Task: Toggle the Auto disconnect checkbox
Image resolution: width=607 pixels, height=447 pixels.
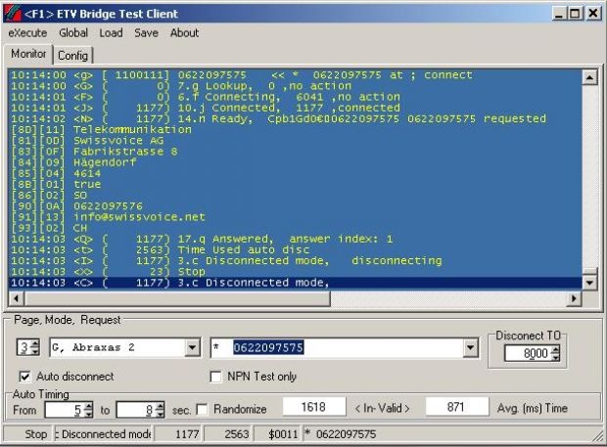Action: (x=25, y=377)
